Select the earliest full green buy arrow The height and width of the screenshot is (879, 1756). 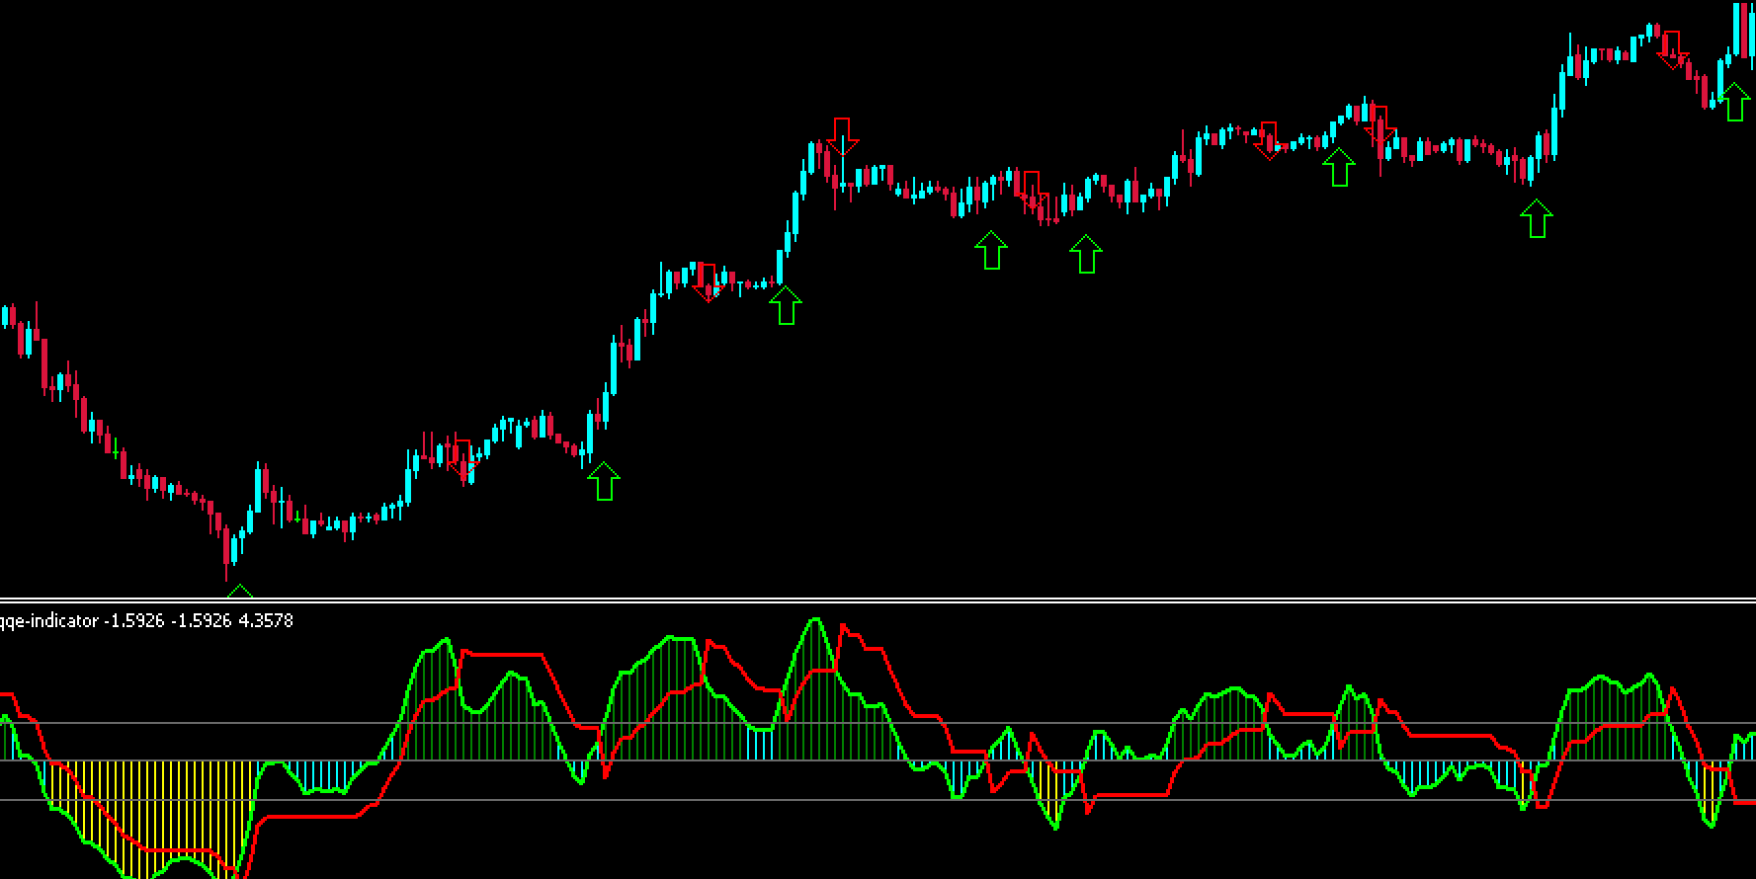(x=603, y=481)
